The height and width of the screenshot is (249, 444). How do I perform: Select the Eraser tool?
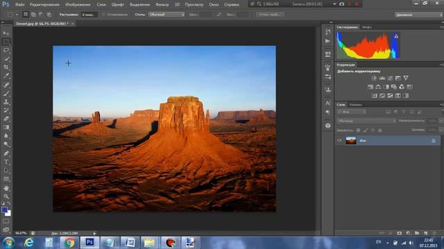(6, 119)
